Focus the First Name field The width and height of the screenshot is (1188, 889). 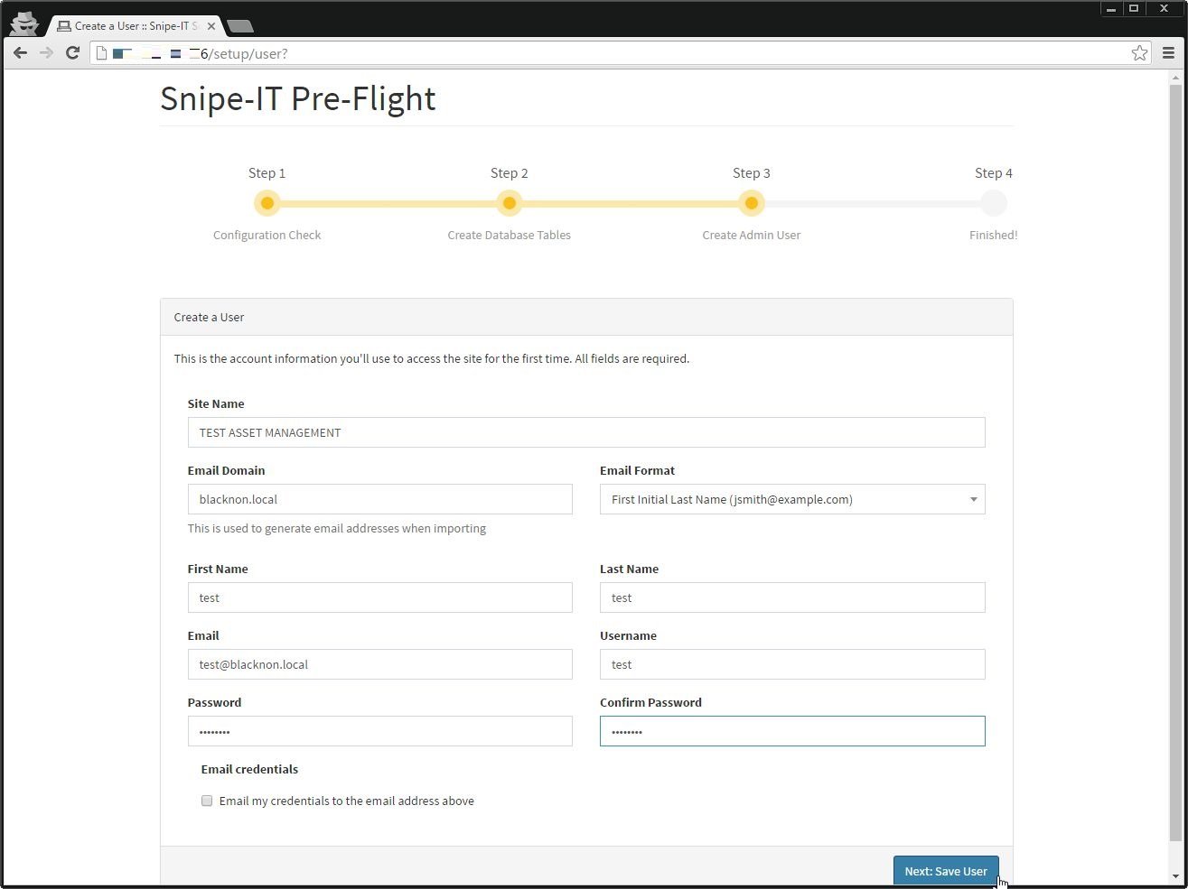(379, 597)
